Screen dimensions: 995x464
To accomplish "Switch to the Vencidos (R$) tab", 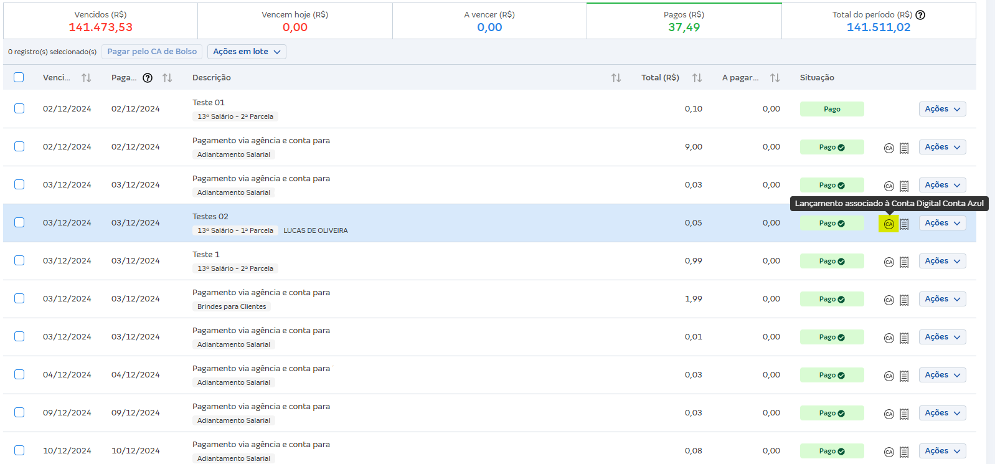I will [100, 21].
